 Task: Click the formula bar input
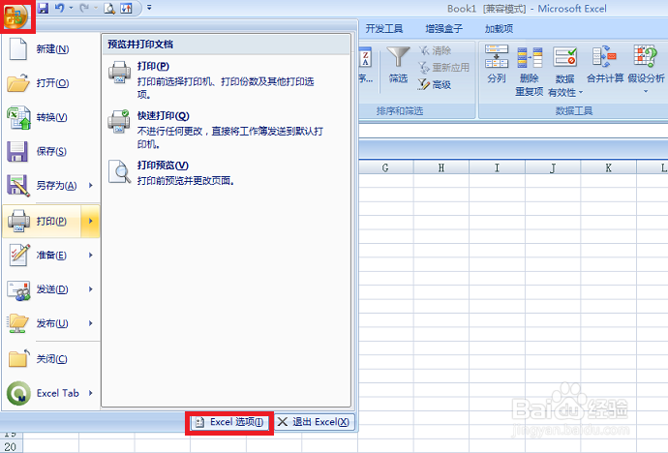(513, 131)
